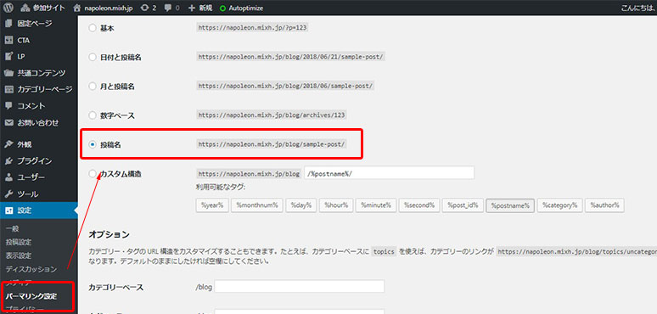This screenshot has width=657, height=314.
Task: Click the カテゴリーページ sidebar icon
Action: click(x=8, y=90)
